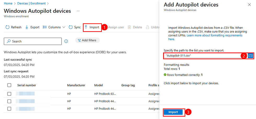Open the Columns dropdown
The height and width of the screenshot is (119, 256).
[x=54, y=27]
